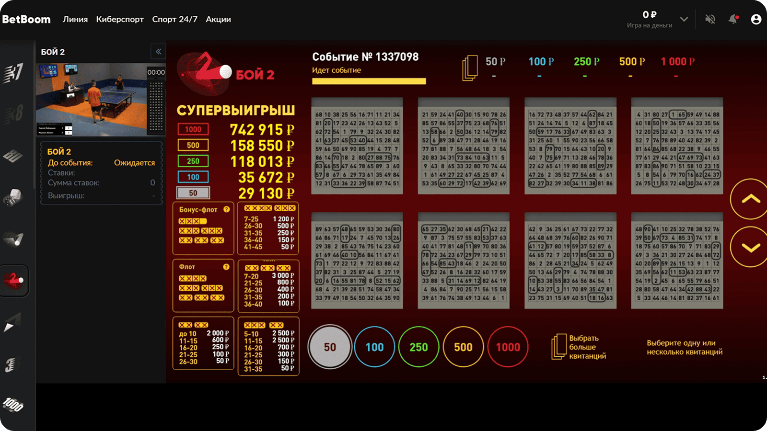Click Выбрать больше квитанций

tap(579, 347)
